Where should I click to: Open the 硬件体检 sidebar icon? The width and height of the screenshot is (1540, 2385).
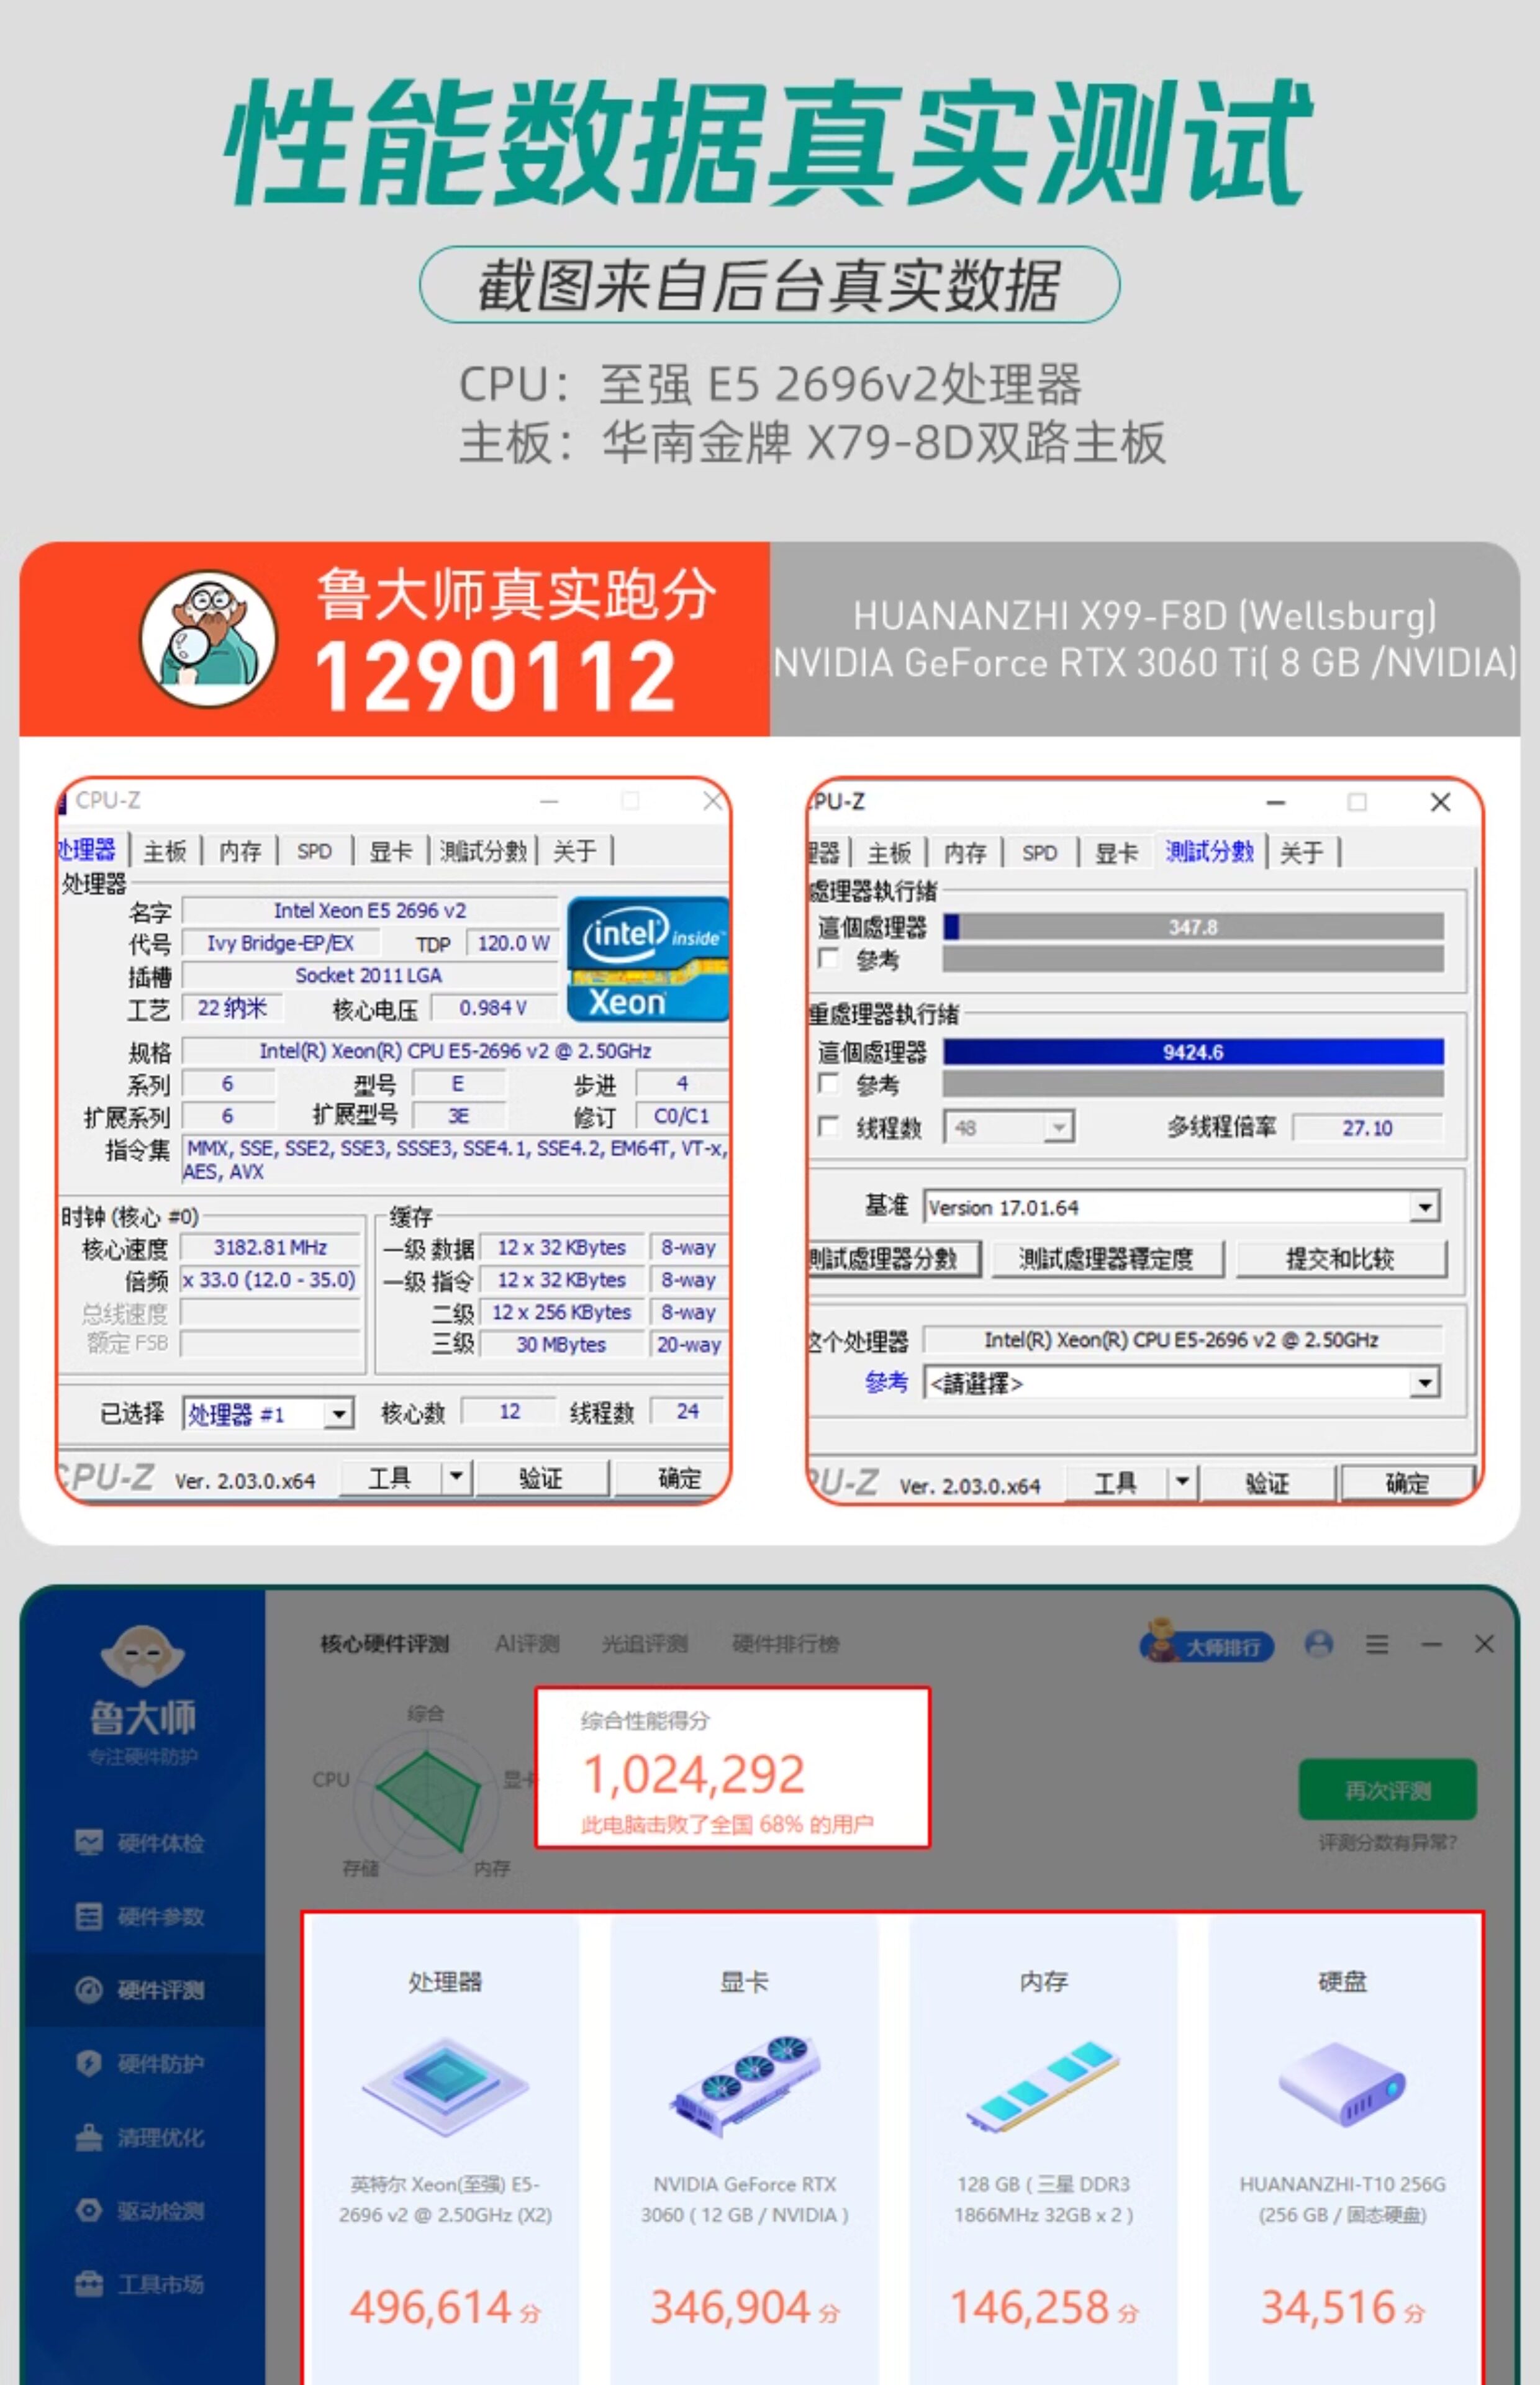pos(89,1842)
